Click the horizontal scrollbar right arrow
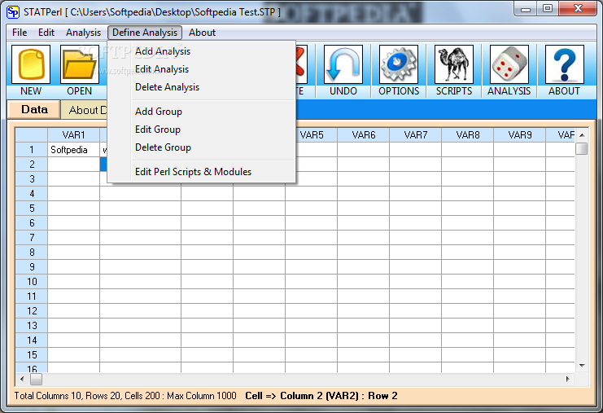This screenshot has width=603, height=413. pyautogui.click(x=568, y=379)
